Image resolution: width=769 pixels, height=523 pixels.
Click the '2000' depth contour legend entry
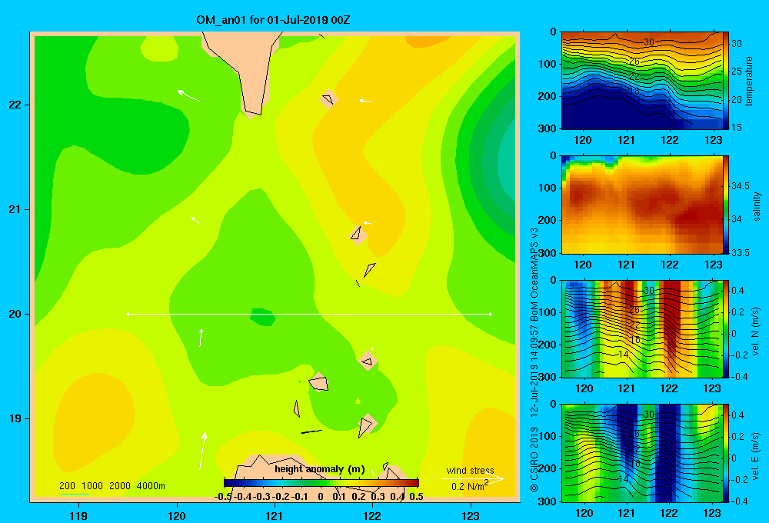(120, 486)
